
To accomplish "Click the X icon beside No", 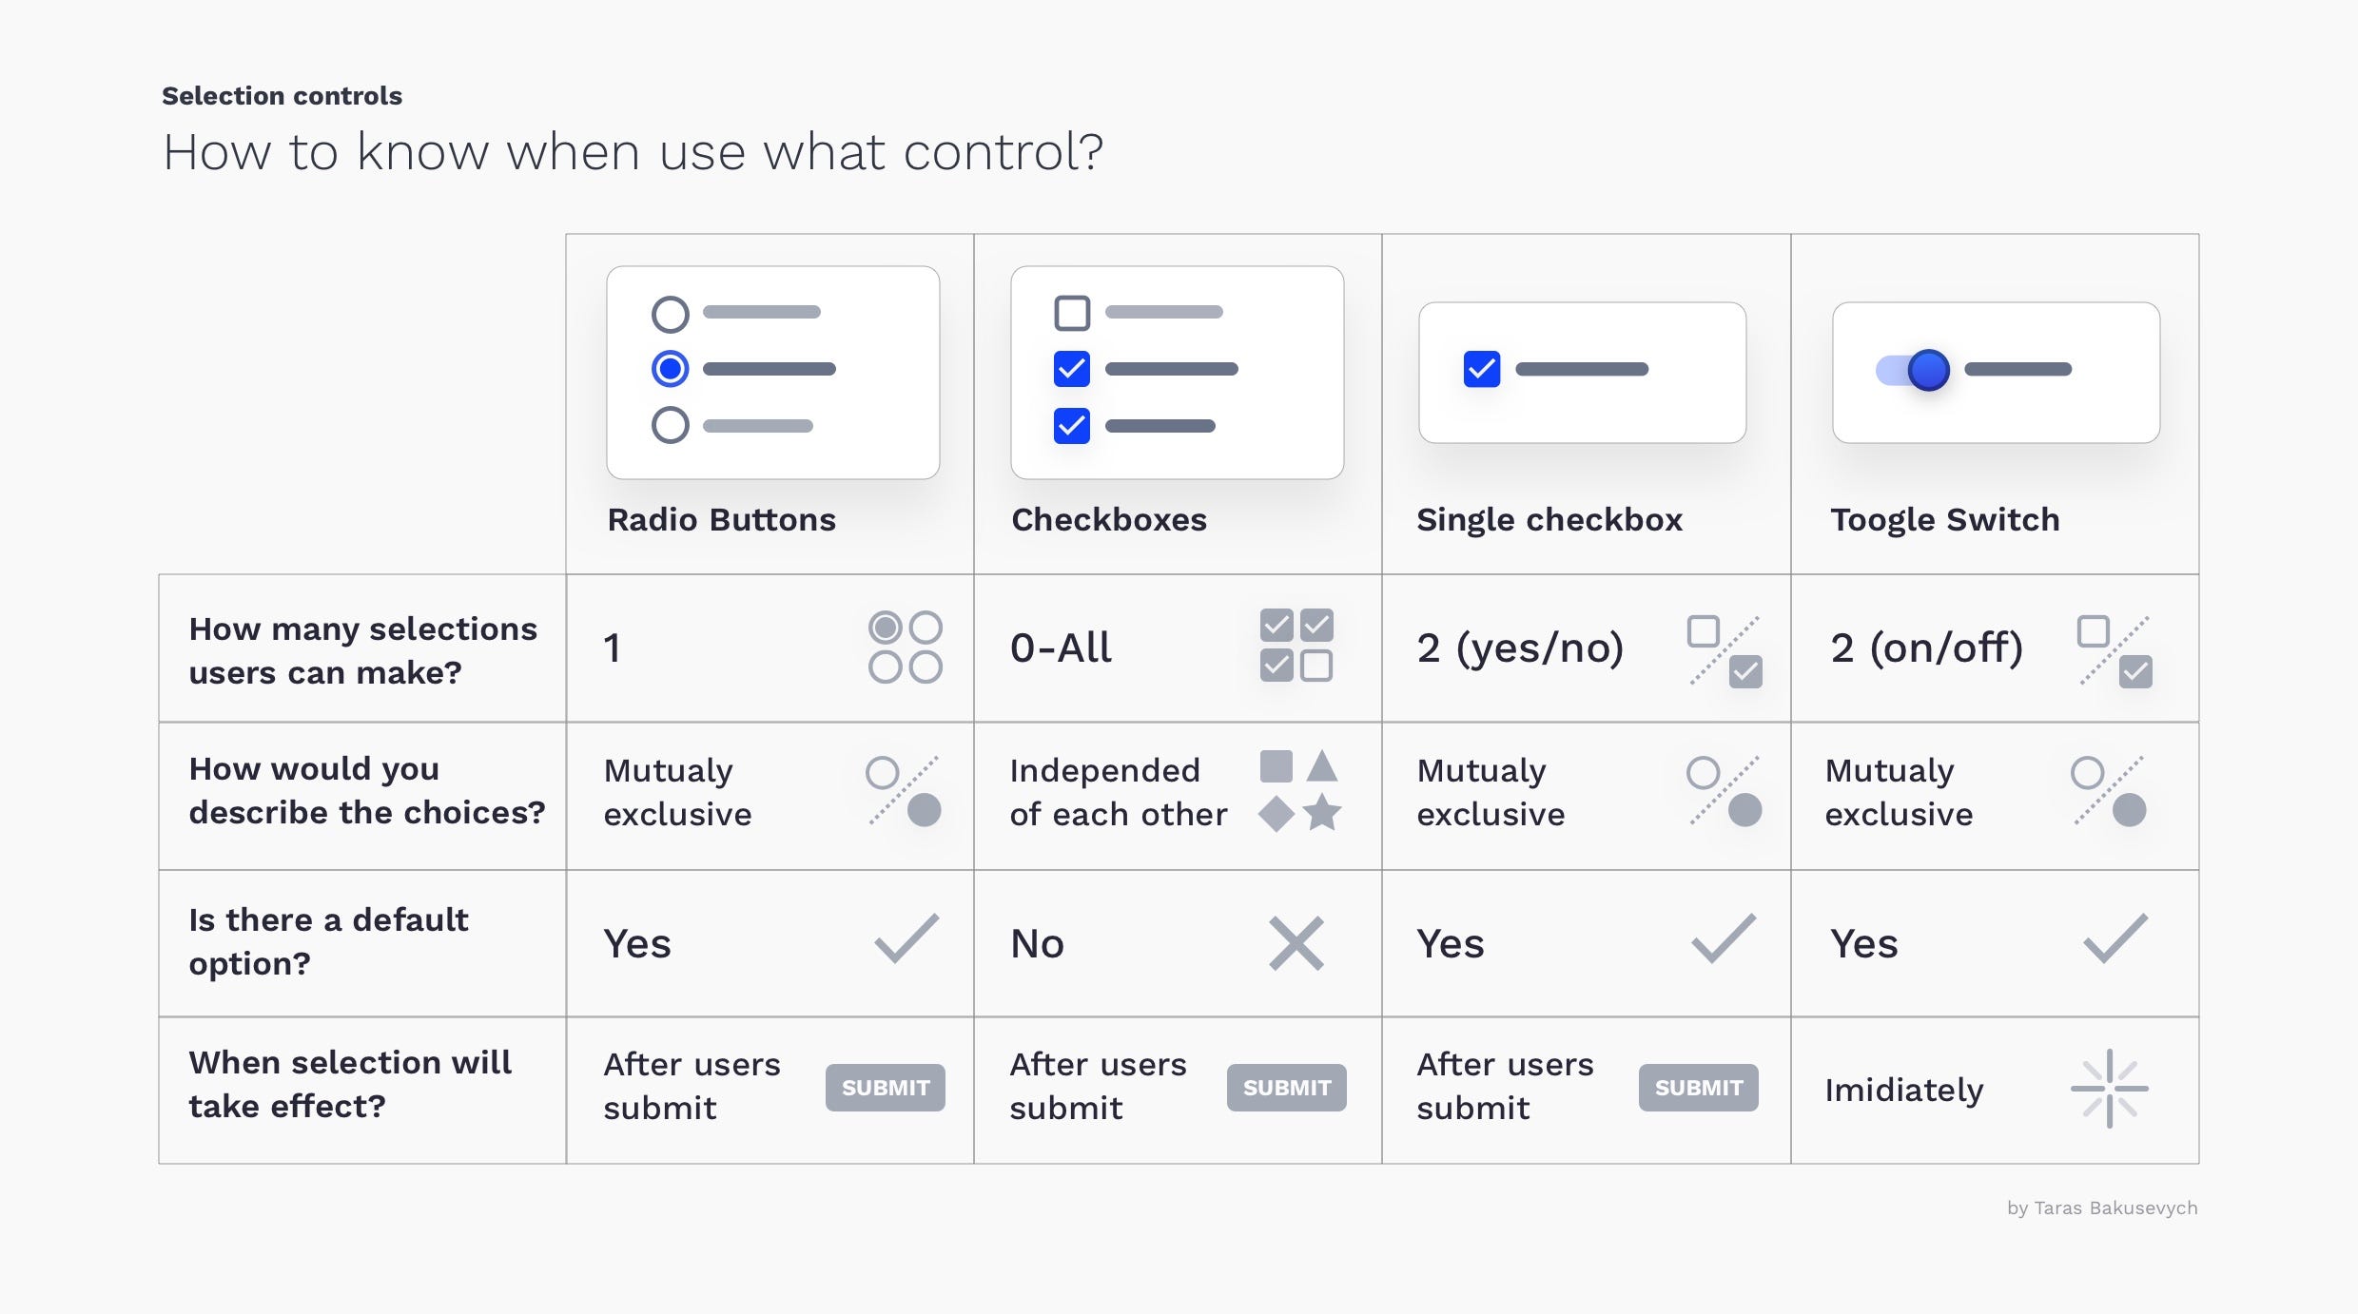I will point(1296,943).
